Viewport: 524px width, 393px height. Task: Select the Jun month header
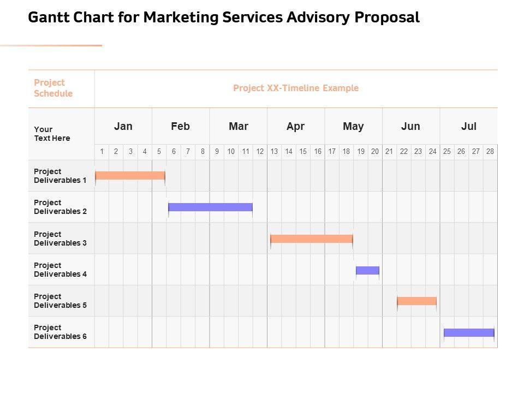(x=410, y=126)
